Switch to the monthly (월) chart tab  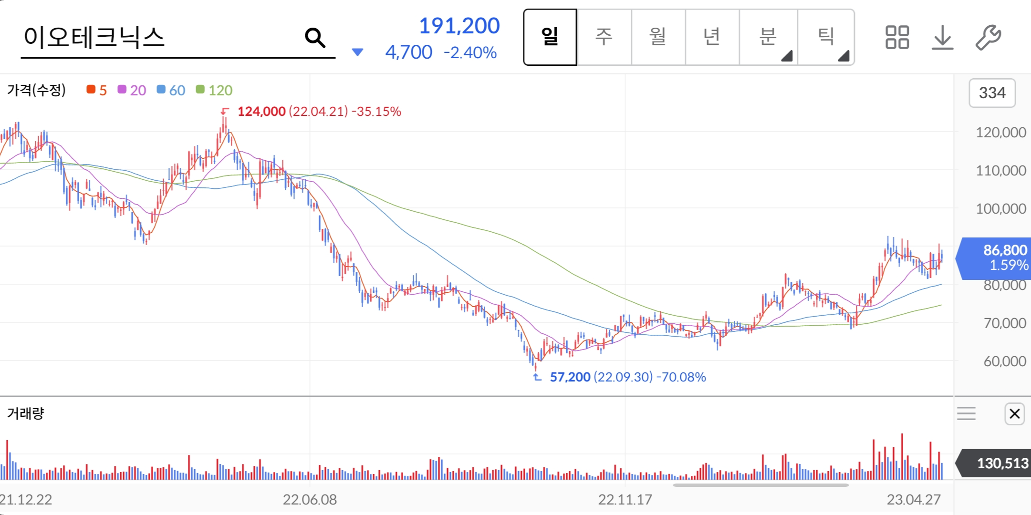tap(658, 37)
